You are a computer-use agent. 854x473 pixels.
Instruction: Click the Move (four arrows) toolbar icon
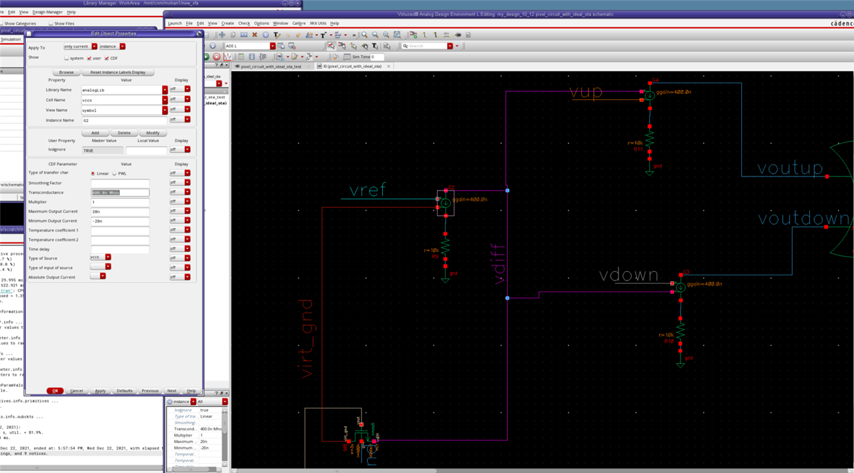(222, 35)
